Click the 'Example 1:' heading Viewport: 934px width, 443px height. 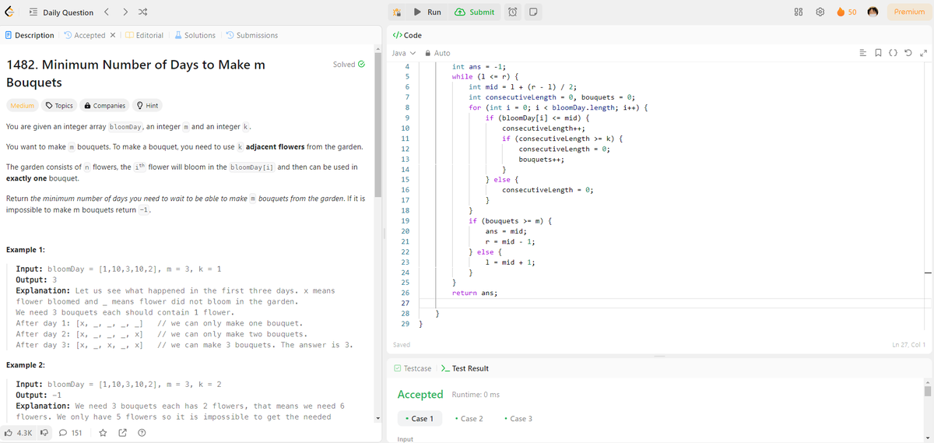(x=25, y=250)
